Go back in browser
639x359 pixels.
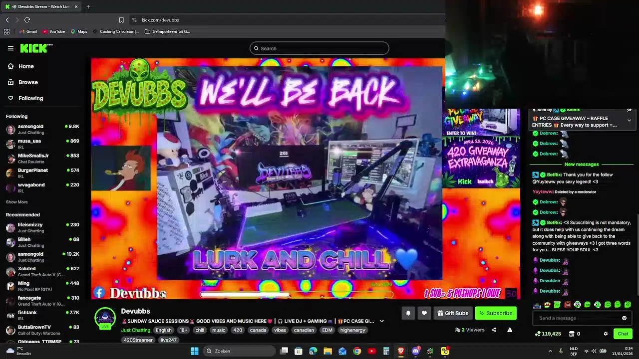tap(7, 20)
